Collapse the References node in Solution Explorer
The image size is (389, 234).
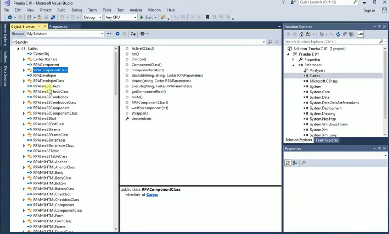coord(293,65)
